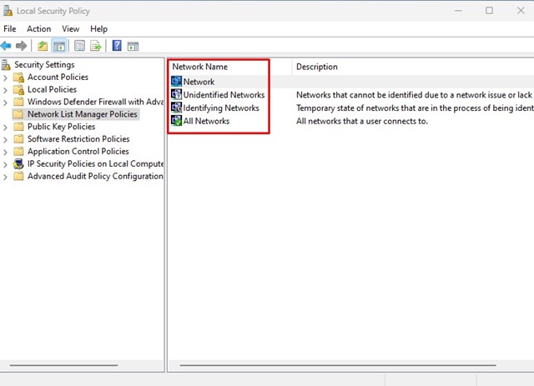The width and height of the screenshot is (534, 386).
Task: Click the Forward arrow in toolbar
Action: (22, 46)
